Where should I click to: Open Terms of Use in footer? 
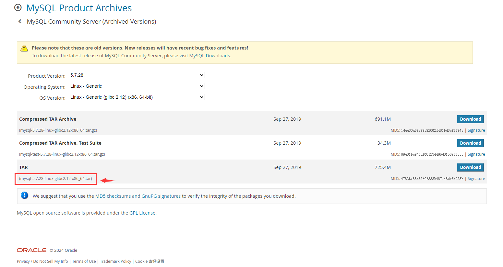pyautogui.click(x=84, y=261)
